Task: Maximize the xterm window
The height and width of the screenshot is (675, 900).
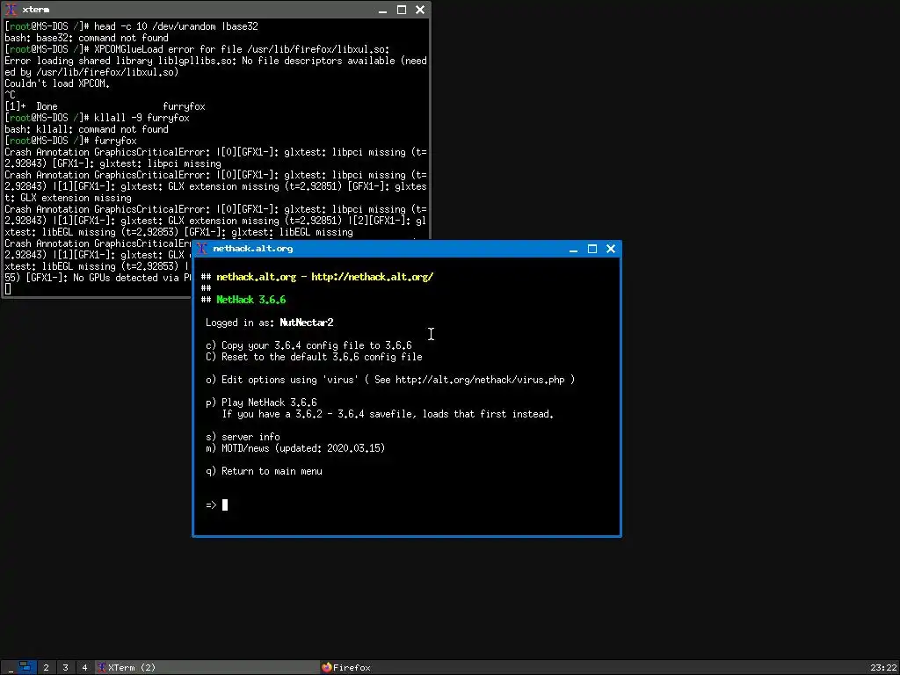Action: (402, 10)
